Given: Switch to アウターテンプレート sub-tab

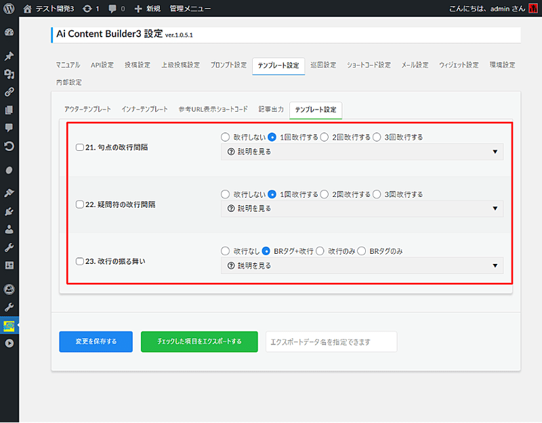Looking at the screenshot, I should pos(87,110).
